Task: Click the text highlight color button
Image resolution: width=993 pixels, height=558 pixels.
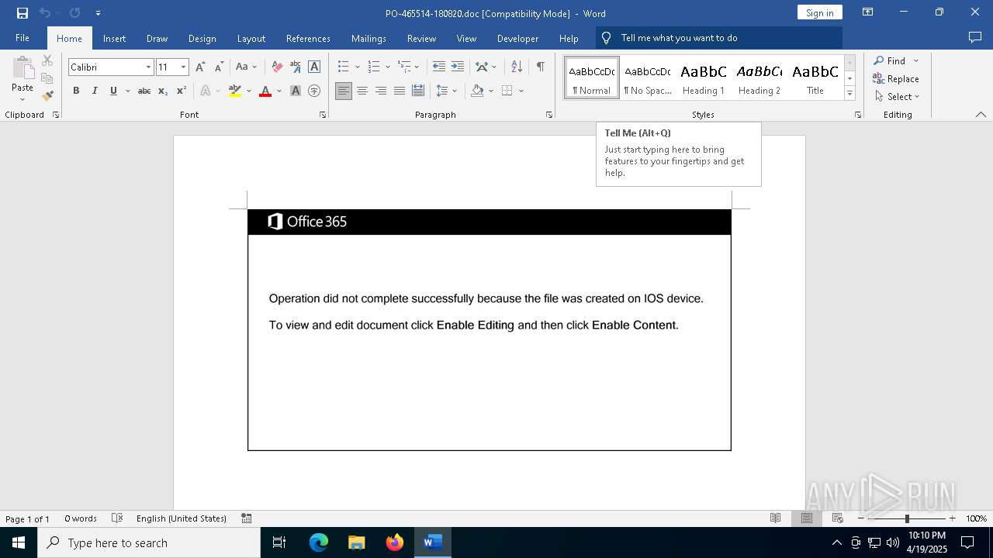Action: (x=235, y=91)
